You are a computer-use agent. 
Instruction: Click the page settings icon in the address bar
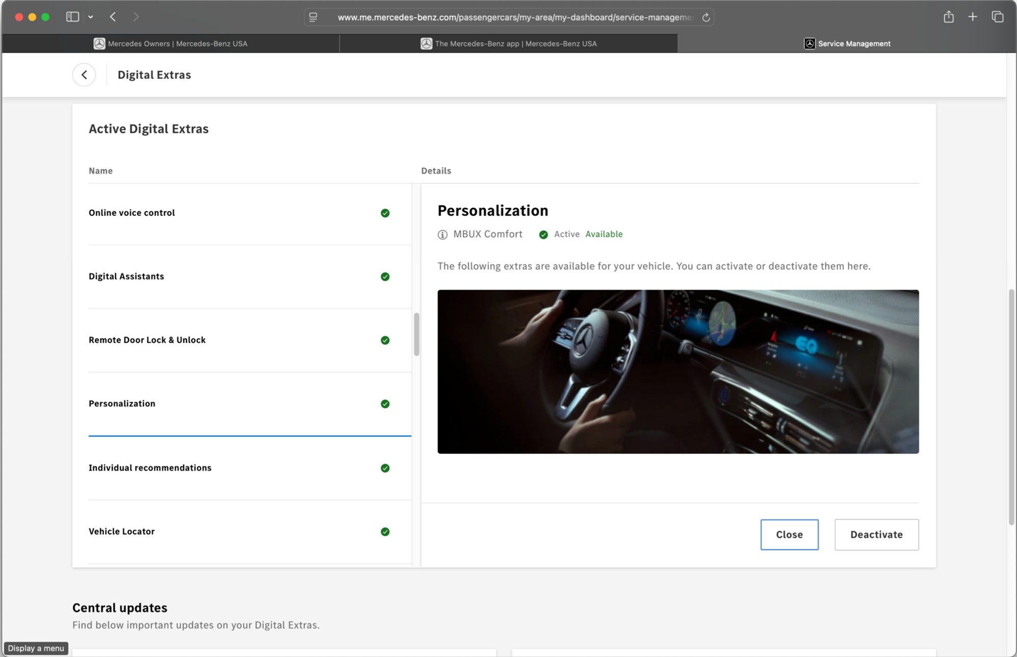coord(313,17)
